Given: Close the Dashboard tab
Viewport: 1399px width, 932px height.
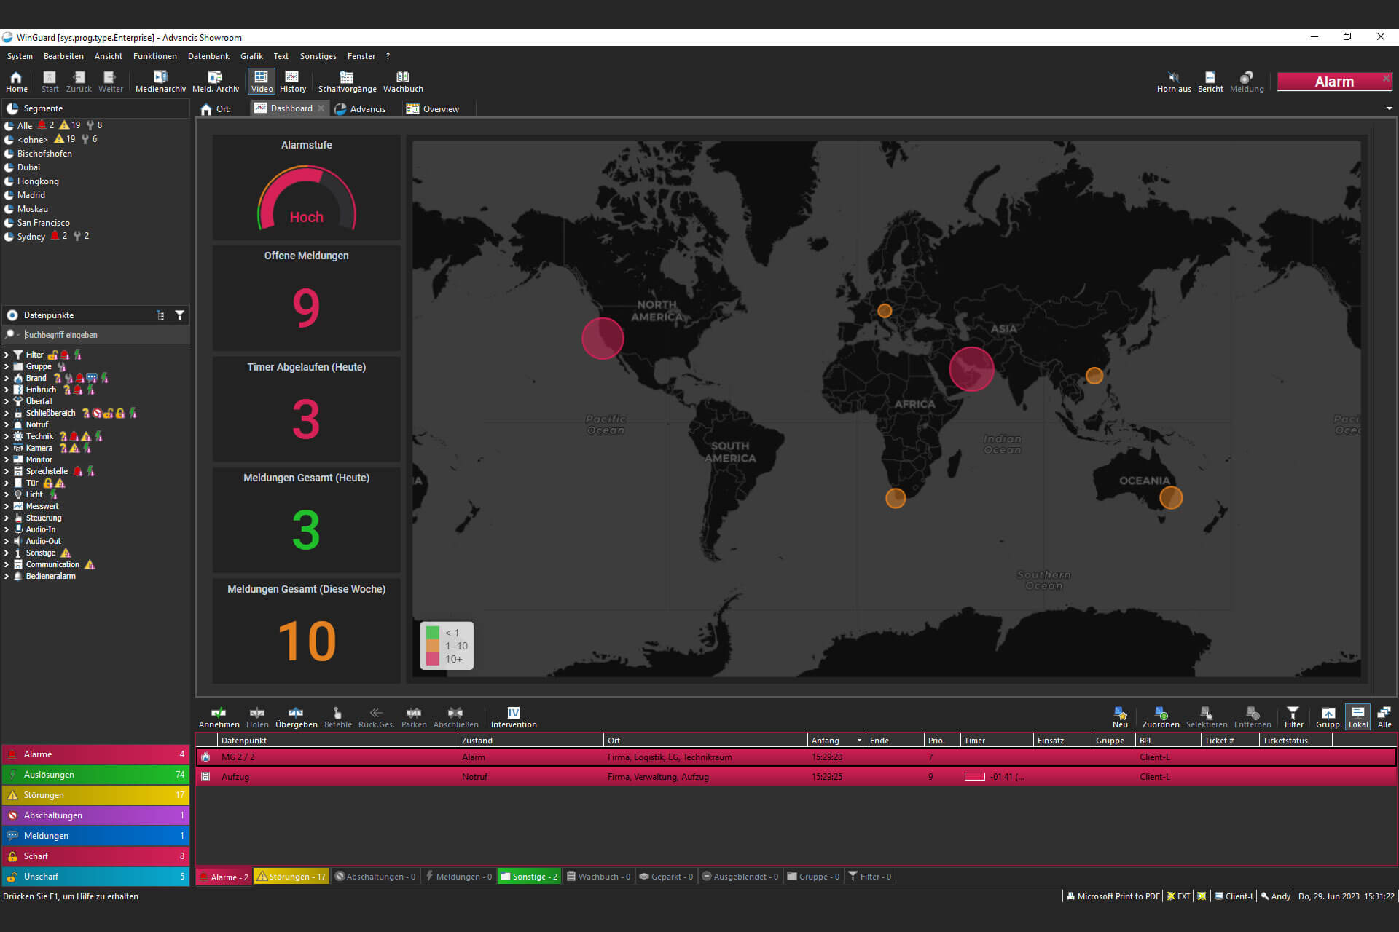Looking at the screenshot, I should click(321, 108).
